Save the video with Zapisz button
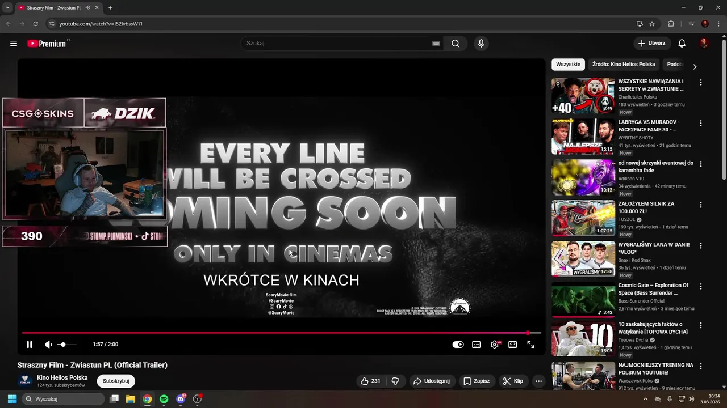727x408 pixels. click(476, 381)
